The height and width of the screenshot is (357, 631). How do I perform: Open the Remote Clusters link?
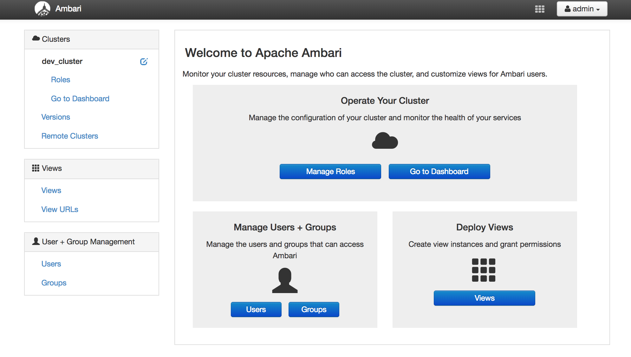(x=70, y=136)
